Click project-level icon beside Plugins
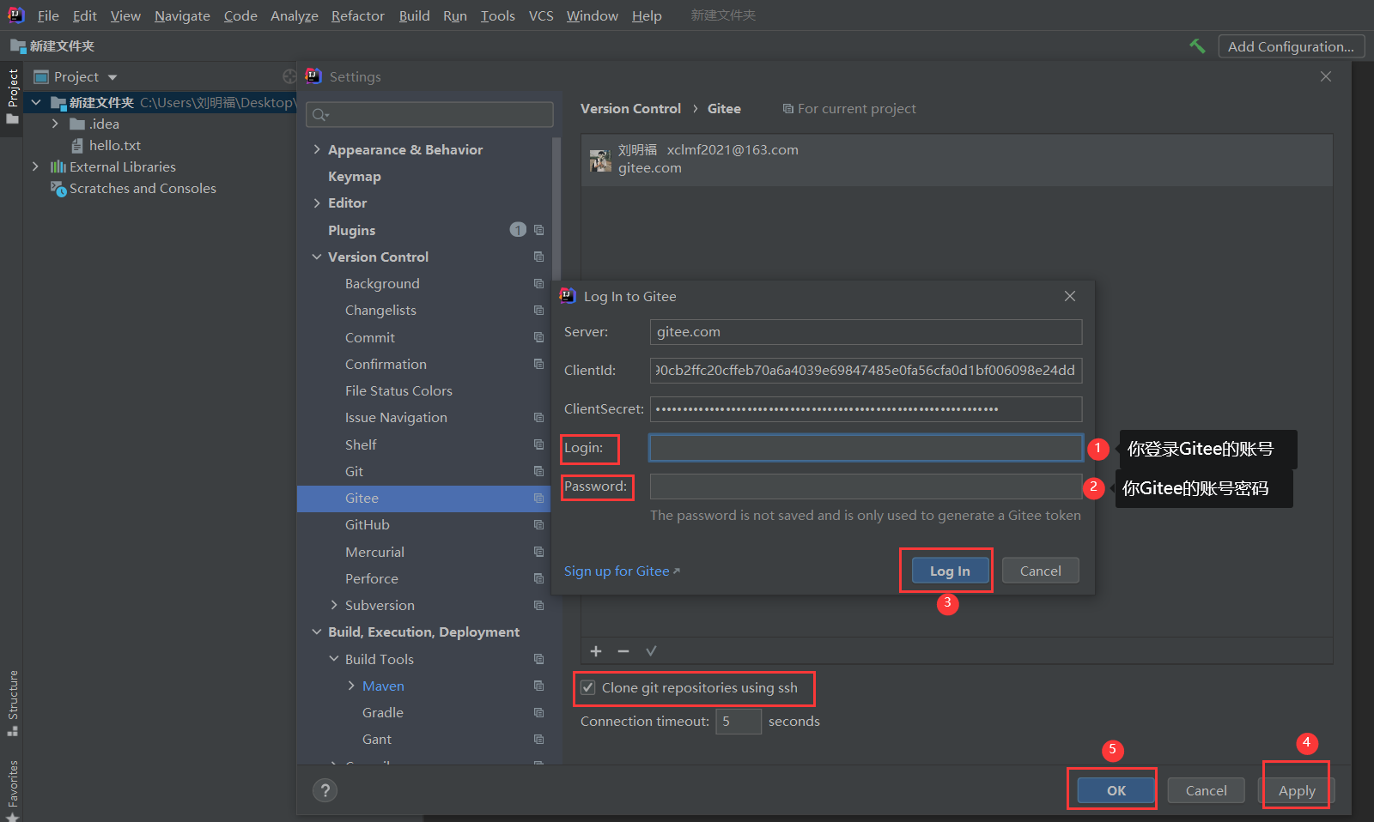Image resolution: width=1374 pixels, height=822 pixels. [x=538, y=230]
